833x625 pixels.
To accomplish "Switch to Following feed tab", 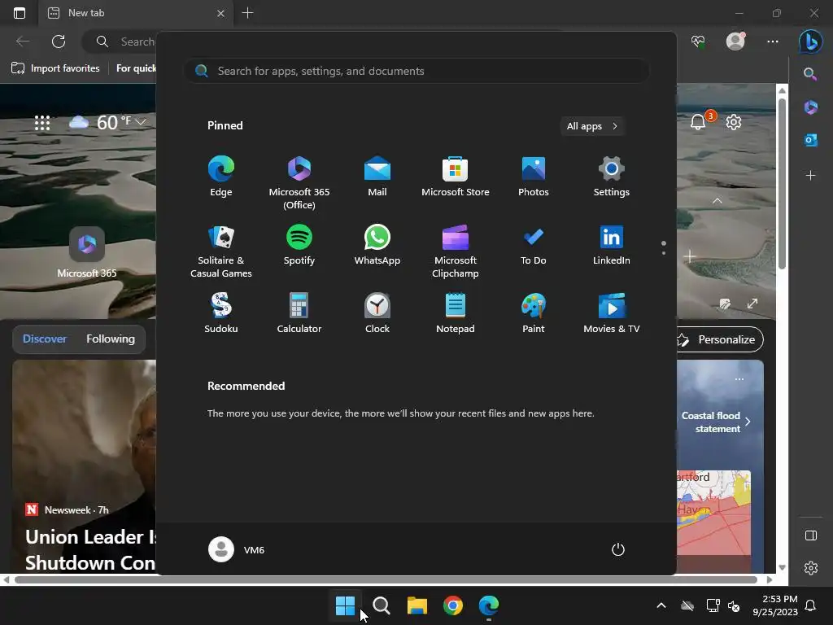I will (111, 339).
